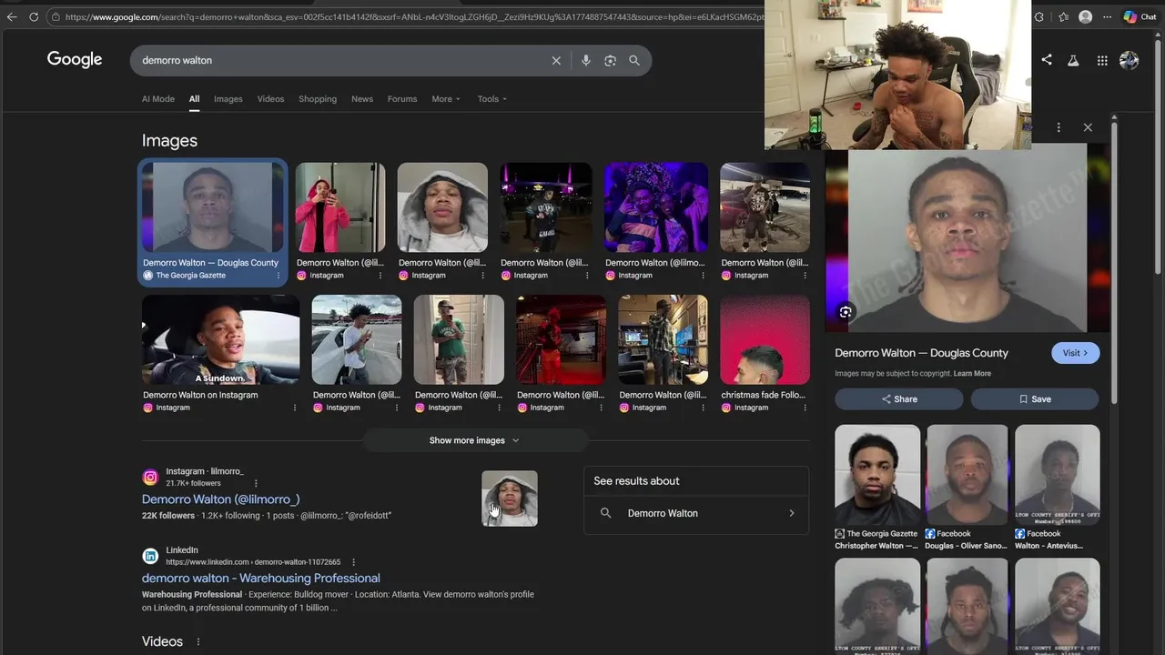Click the Instagram favicon of lilmorro_ result
This screenshot has height=655, width=1165.
150,477
